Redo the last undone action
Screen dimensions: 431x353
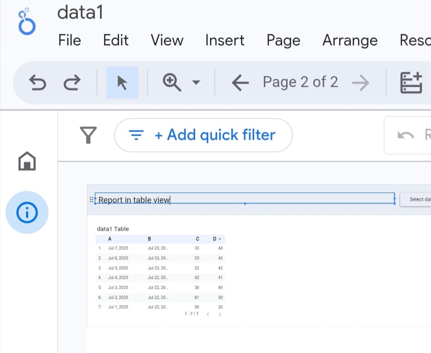(x=72, y=82)
